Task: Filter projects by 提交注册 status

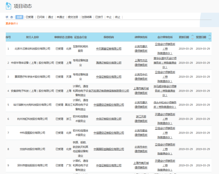Action: 73,17
